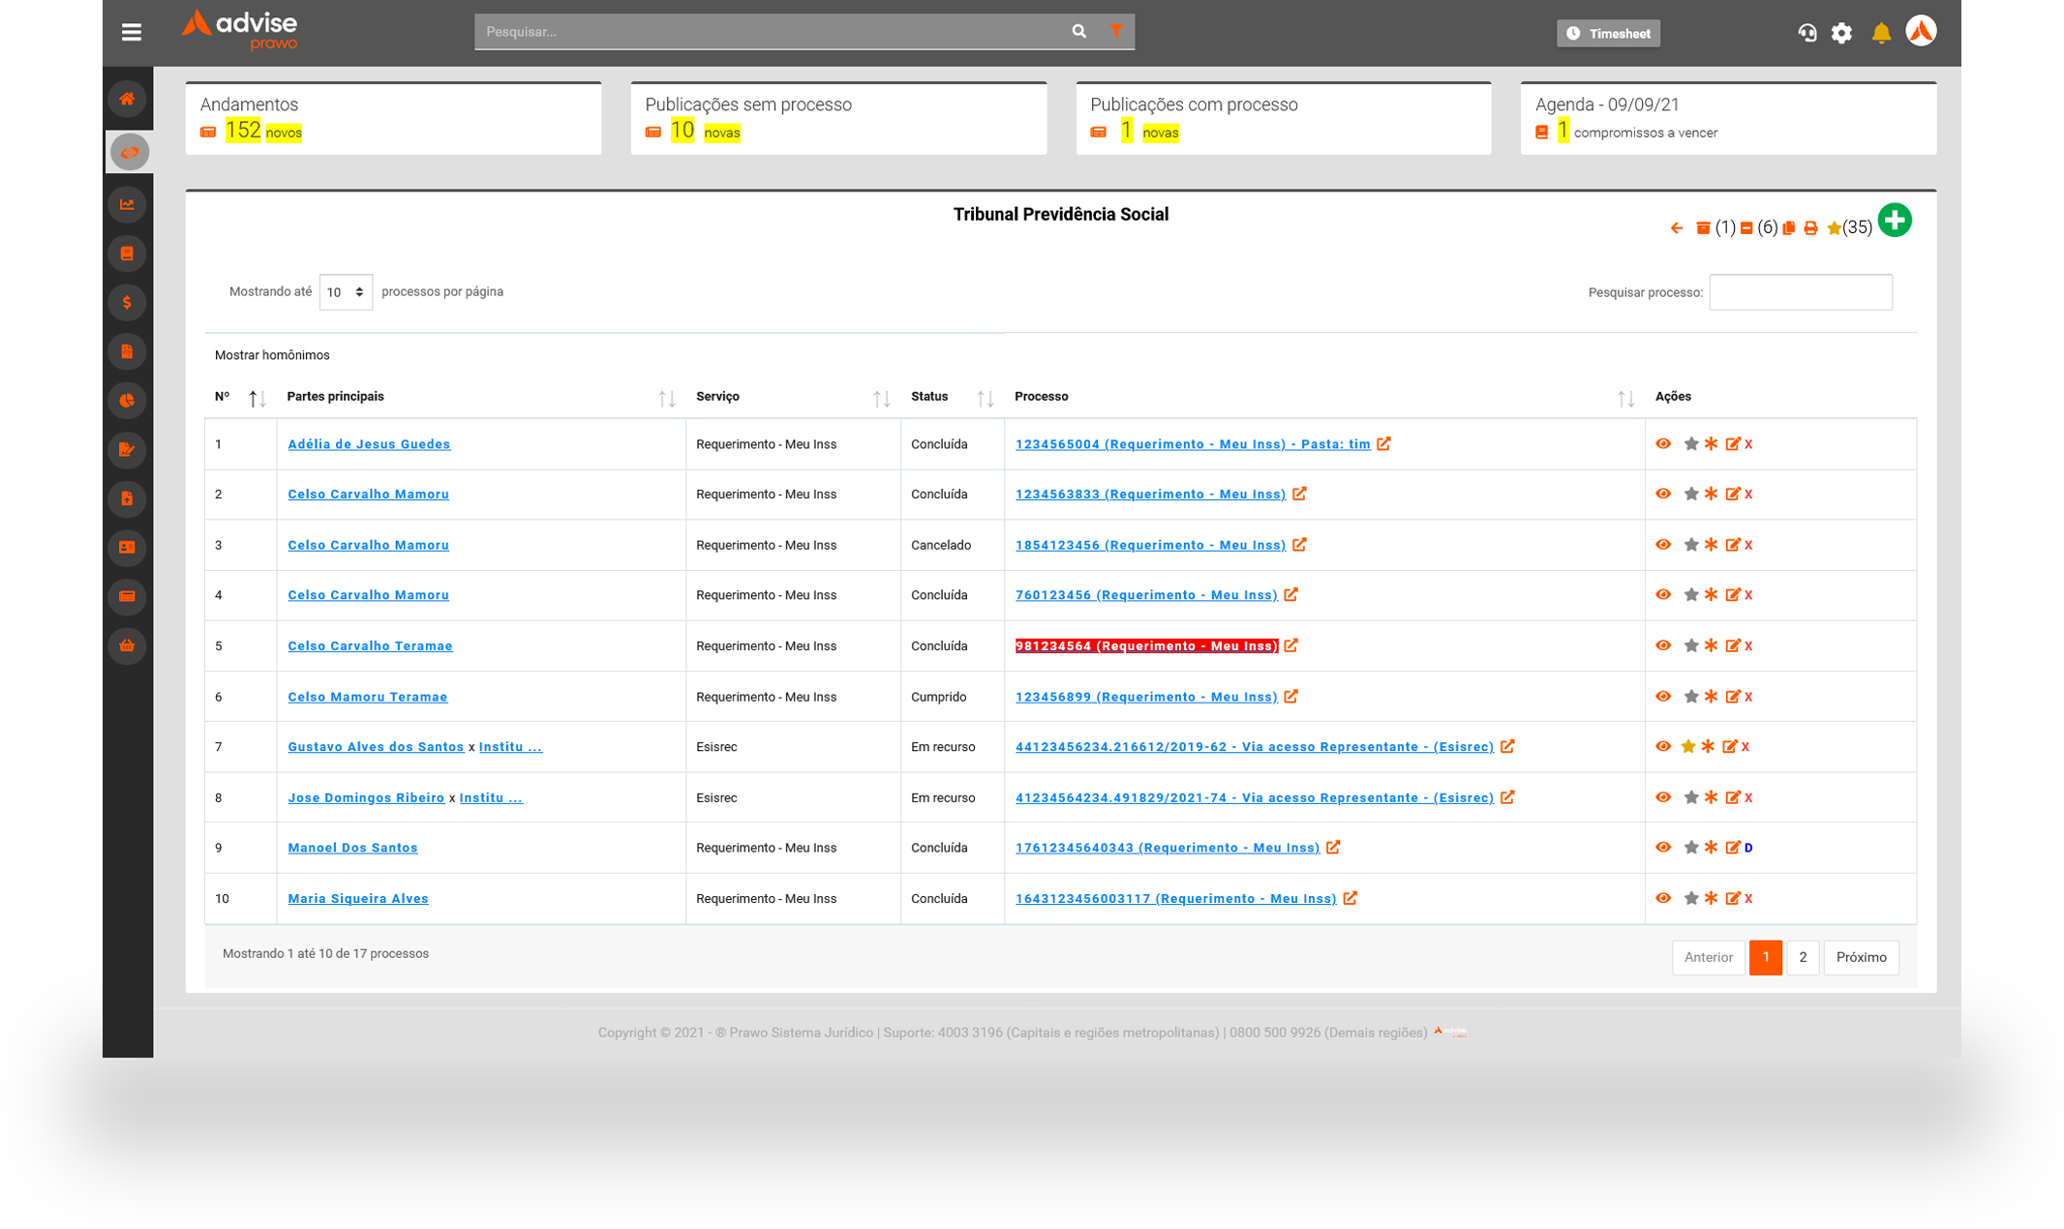Open the line chart sidebar icon
This screenshot has height=1229, width=2064.
(128, 204)
